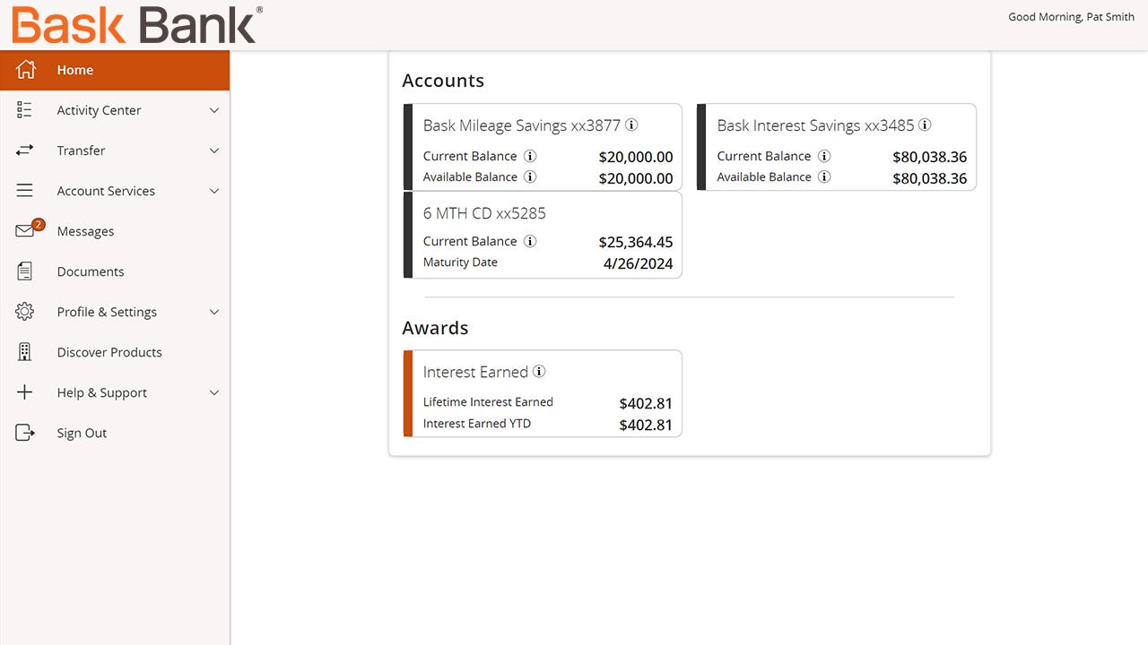This screenshot has height=645, width=1148.
Task: Click info icon beside Interest Earned
Action: [x=539, y=372]
